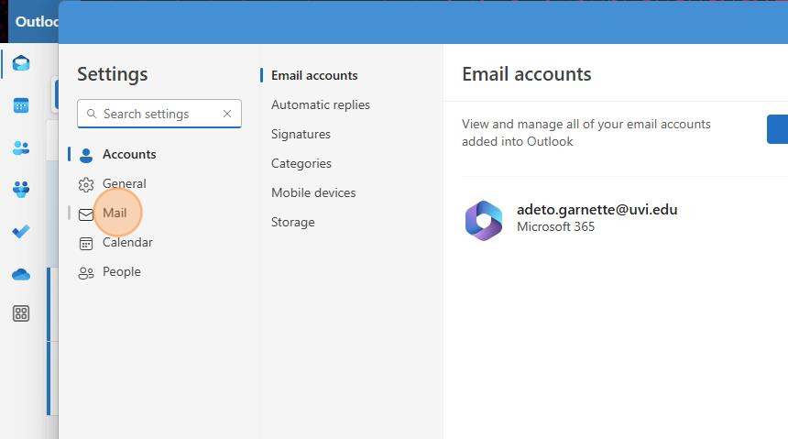The height and width of the screenshot is (439, 788).
Task: Open Email accounts subsection
Action: pos(314,75)
